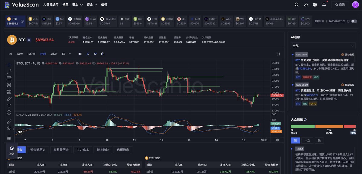Switch to the 代币流向 tab
Screen dimensions: 362x174
[x=123, y=149]
